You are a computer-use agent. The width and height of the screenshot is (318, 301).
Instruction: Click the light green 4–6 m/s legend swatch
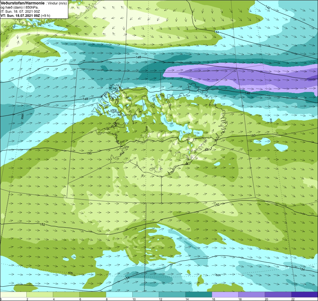click(66, 294)
